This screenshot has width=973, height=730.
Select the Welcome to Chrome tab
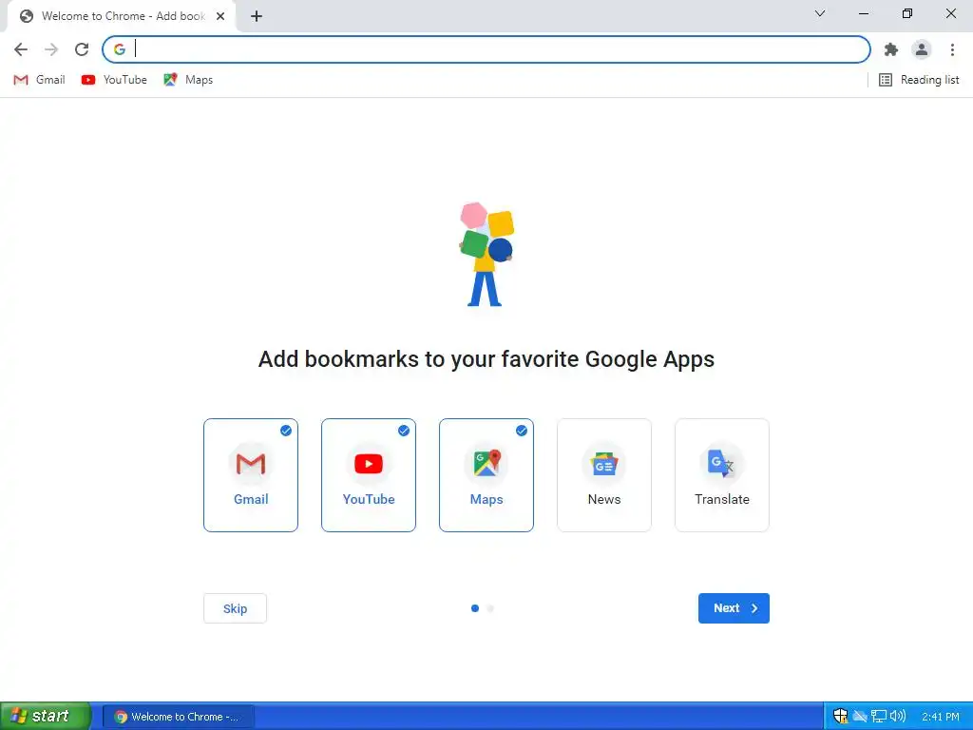122,16
